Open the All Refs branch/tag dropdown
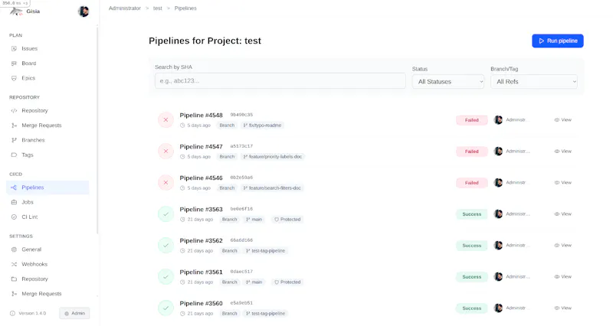613x326 pixels. pyautogui.click(x=533, y=82)
